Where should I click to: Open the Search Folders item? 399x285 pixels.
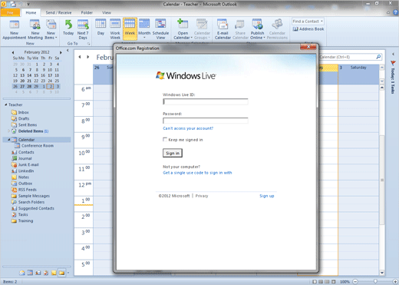(x=31, y=202)
